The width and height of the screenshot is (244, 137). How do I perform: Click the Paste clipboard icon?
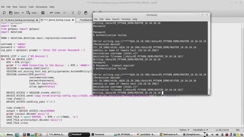(x=86, y=13)
